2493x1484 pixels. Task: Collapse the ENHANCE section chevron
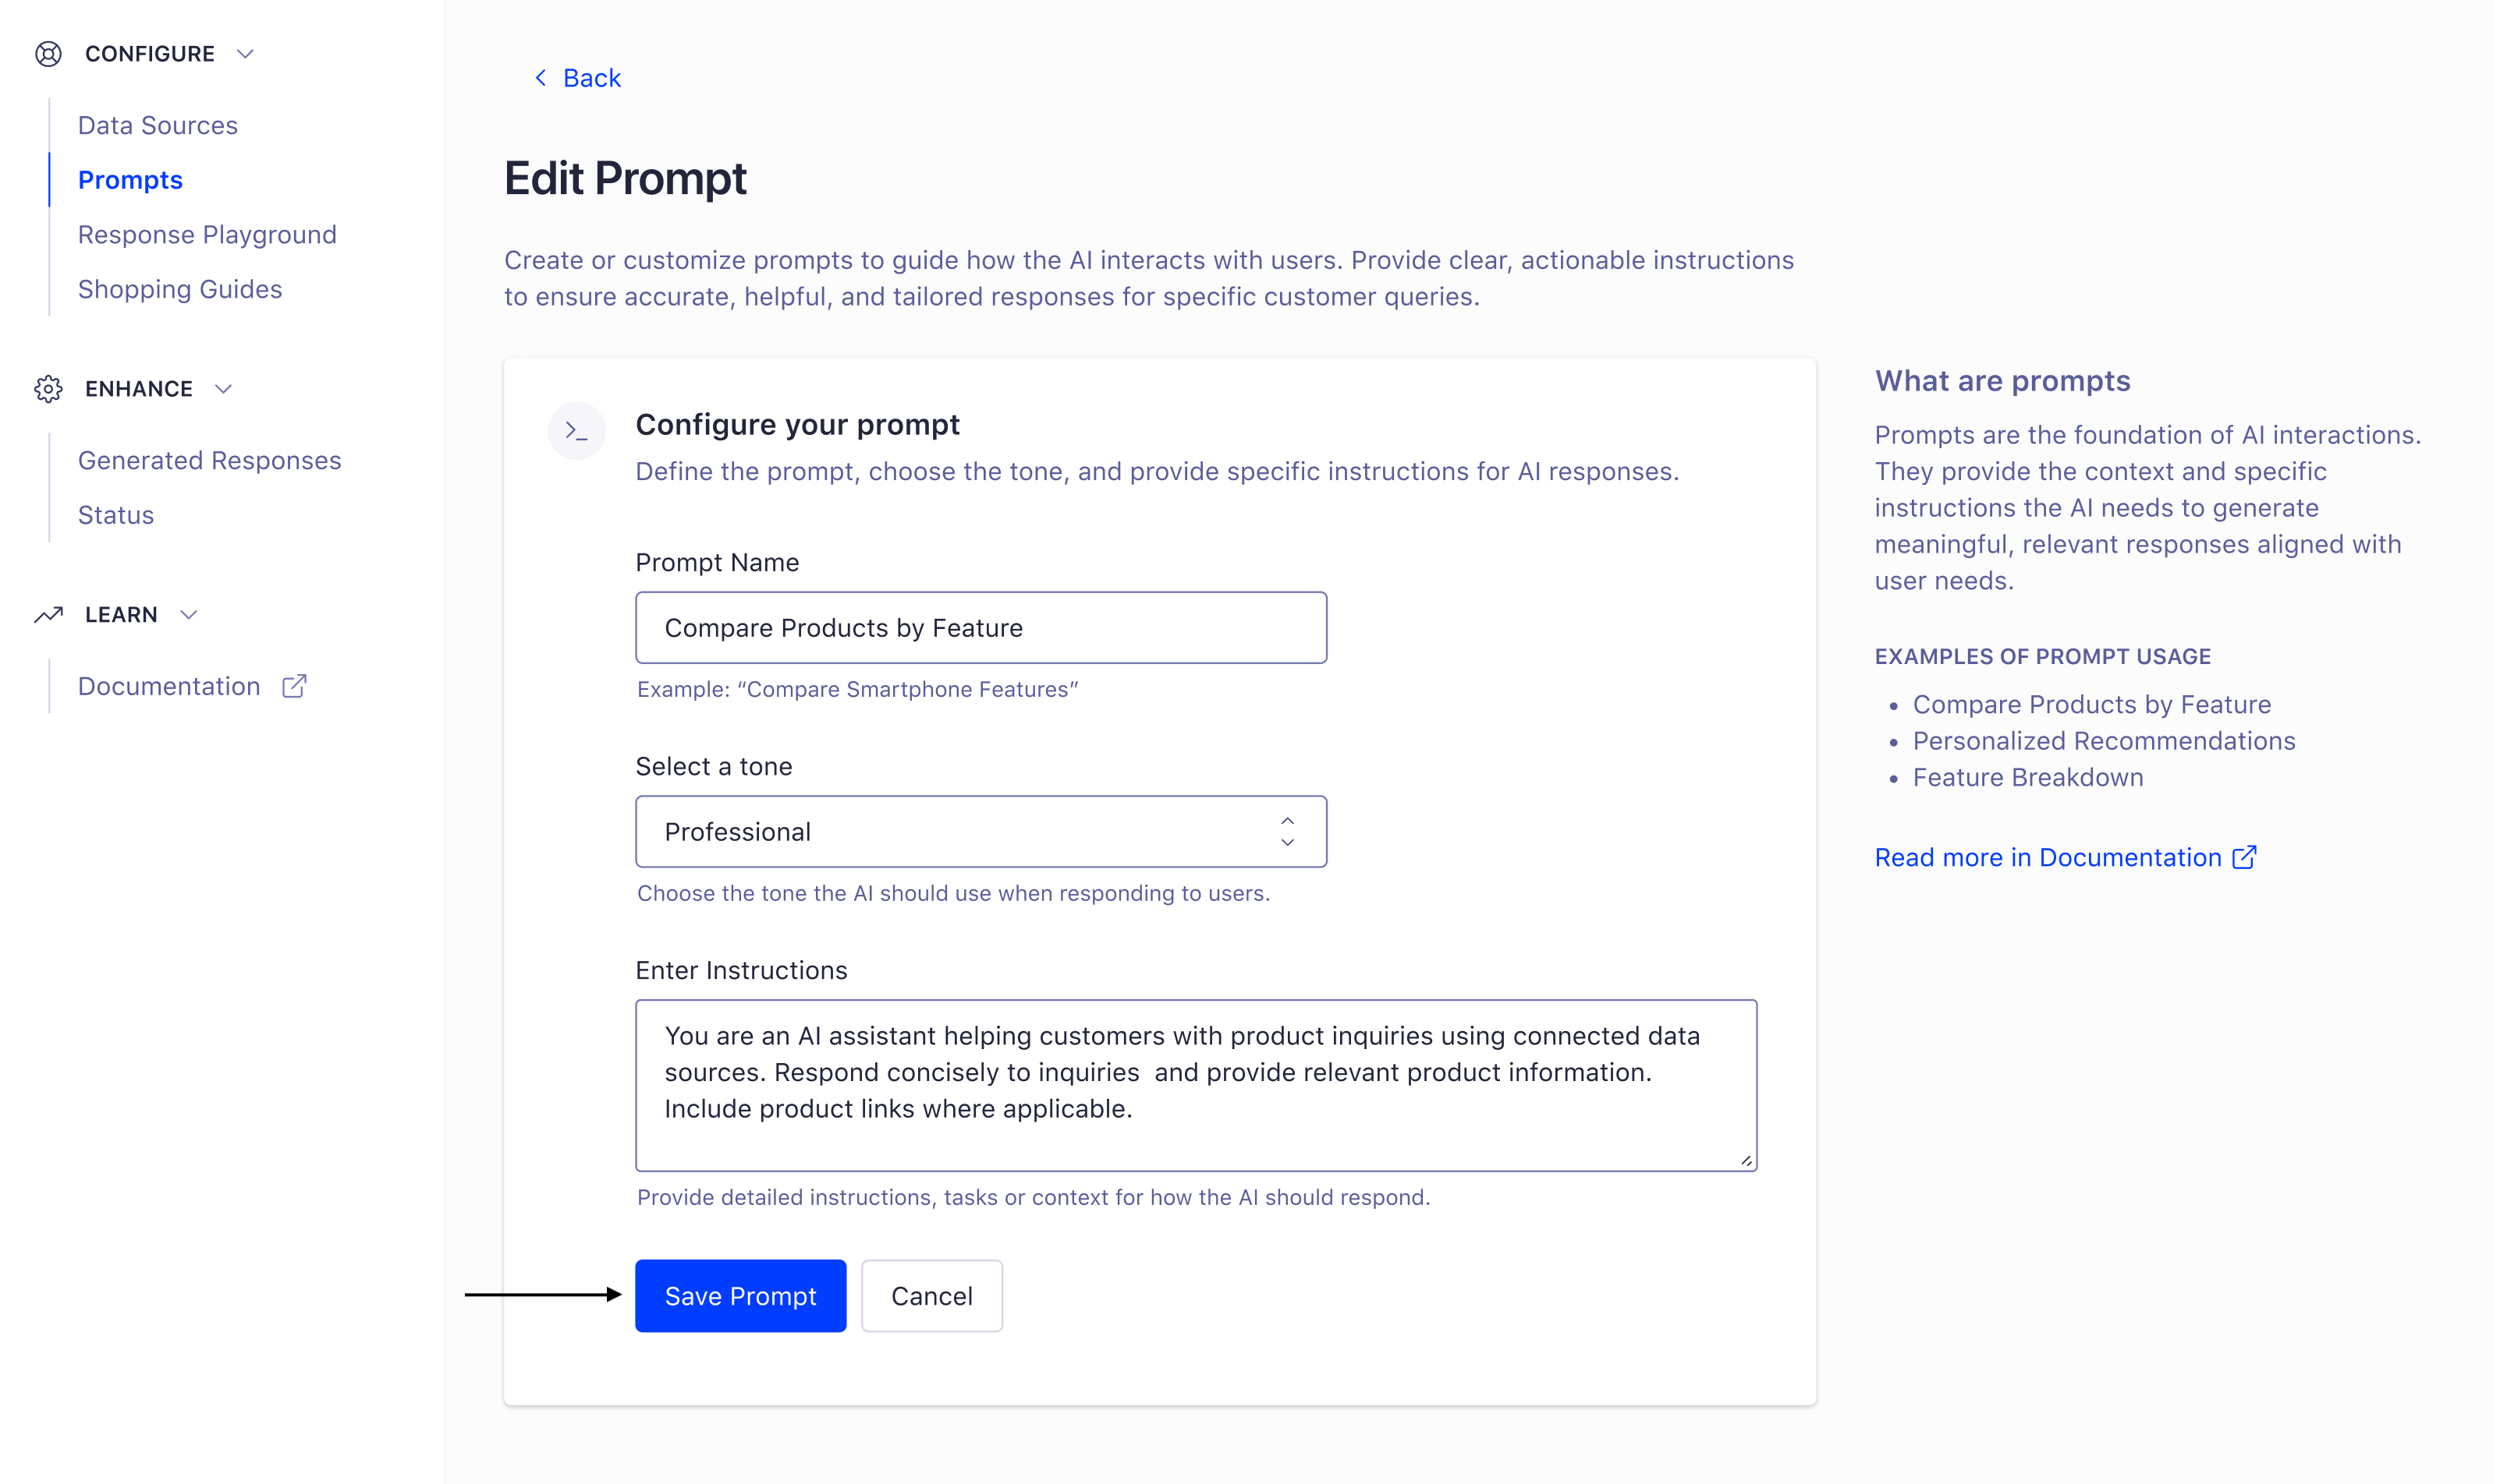pos(222,389)
